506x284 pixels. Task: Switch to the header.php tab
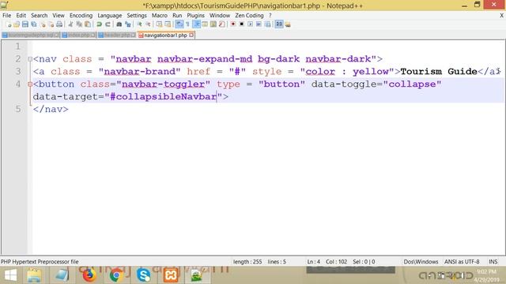point(116,35)
